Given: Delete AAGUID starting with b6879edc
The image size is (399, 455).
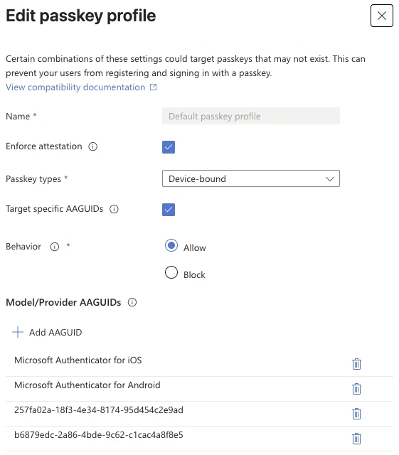Looking at the screenshot, I should pos(356,439).
